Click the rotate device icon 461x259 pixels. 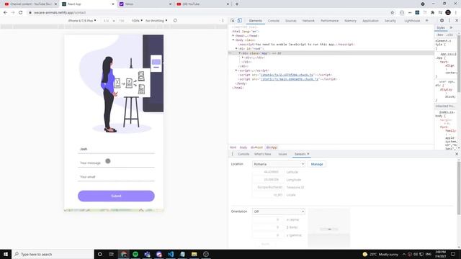(x=175, y=21)
